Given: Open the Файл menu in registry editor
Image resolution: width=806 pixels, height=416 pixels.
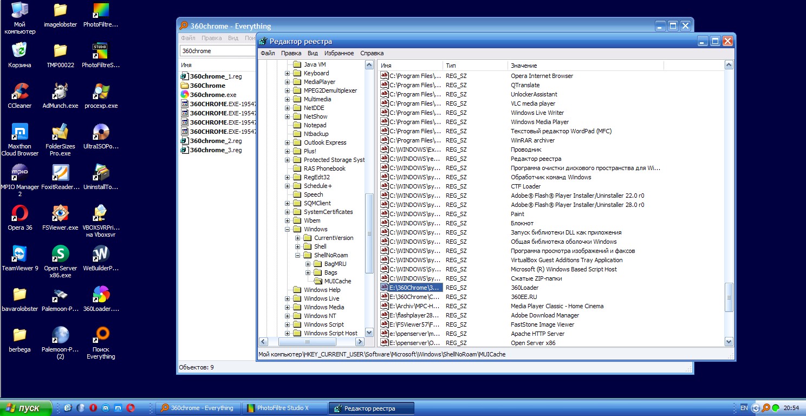Looking at the screenshot, I should [x=268, y=53].
